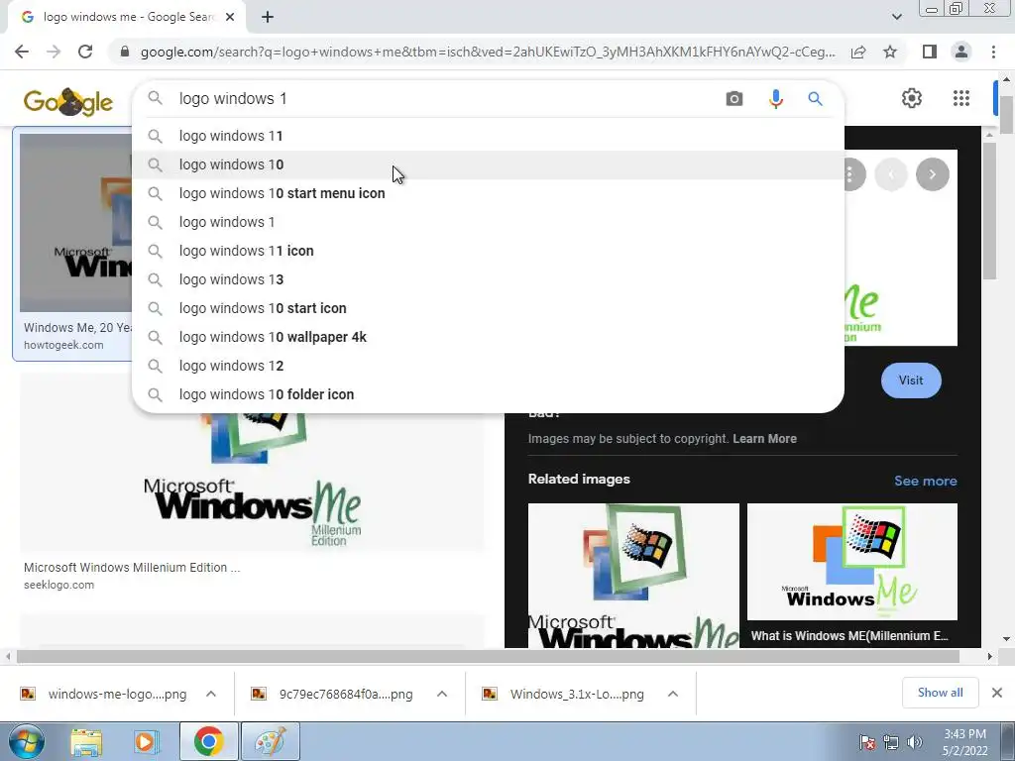Image resolution: width=1015 pixels, height=761 pixels.
Task: Select suggestion 'logo windows 10 folder icon'
Action: pyautogui.click(x=488, y=394)
